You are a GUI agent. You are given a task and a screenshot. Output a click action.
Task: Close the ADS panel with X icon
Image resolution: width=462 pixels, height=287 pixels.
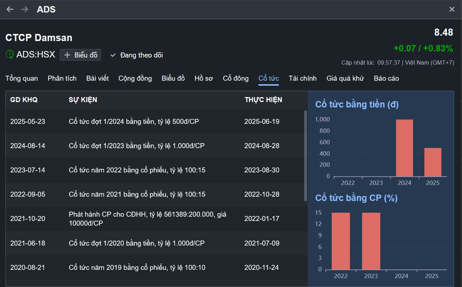pyautogui.click(x=452, y=9)
